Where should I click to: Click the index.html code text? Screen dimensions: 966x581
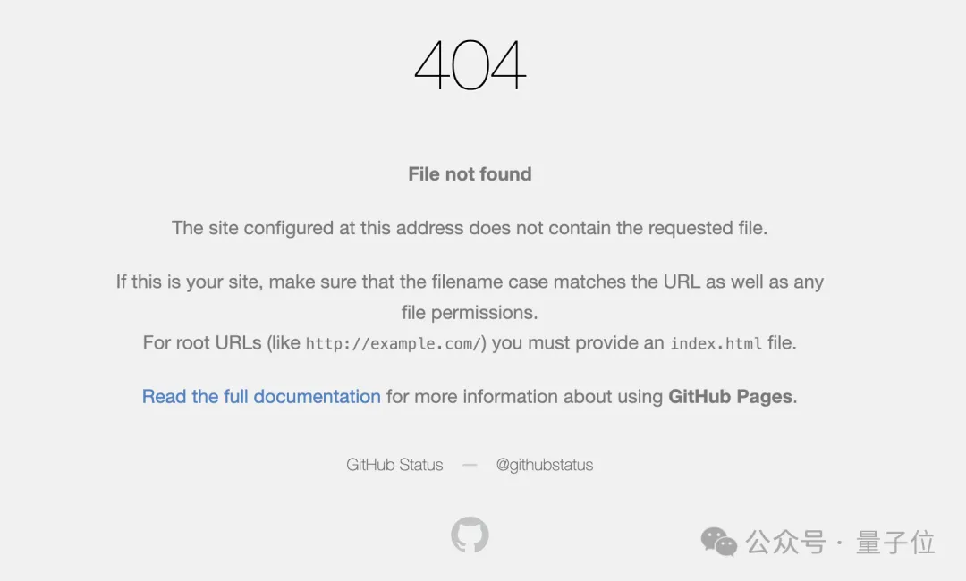(x=716, y=343)
